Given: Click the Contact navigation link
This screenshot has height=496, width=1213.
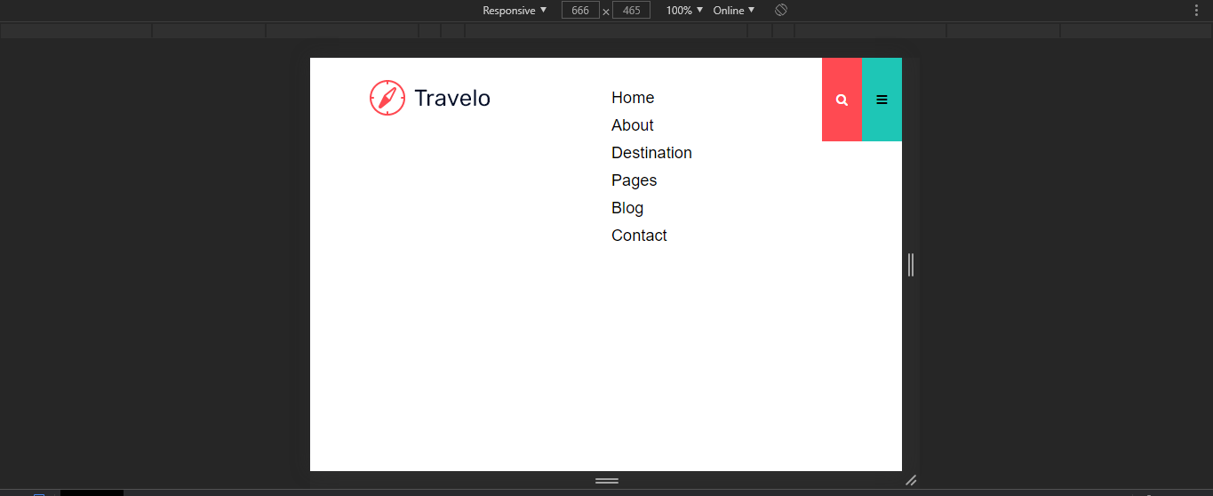Looking at the screenshot, I should click(639, 236).
